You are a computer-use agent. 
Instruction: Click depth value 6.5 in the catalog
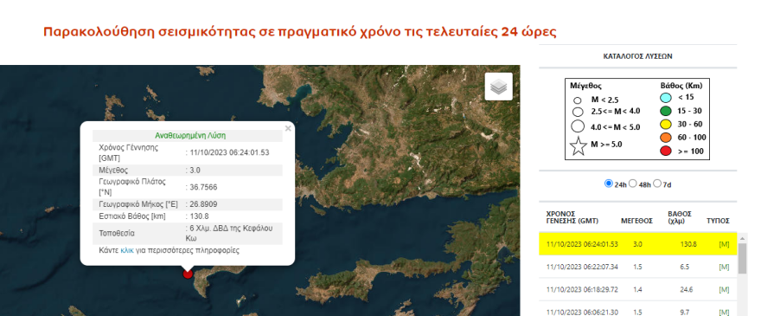pos(684,267)
